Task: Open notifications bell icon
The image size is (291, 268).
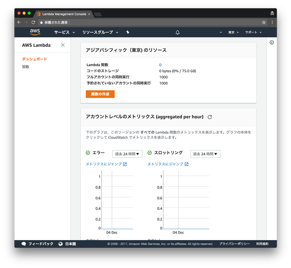Action: tap(178, 32)
